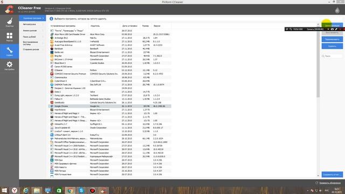Select the Fallout 4 row
This screenshot has height=194, width=345.
point(109,99)
